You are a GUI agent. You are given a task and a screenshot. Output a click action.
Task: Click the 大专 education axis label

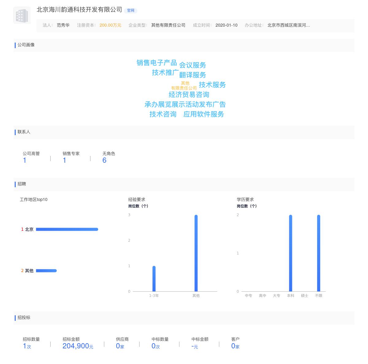276,296
